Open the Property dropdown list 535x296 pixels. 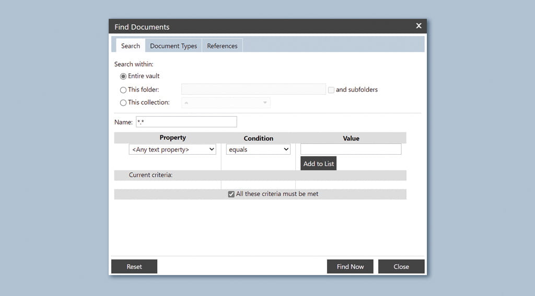click(x=172, y=150)
